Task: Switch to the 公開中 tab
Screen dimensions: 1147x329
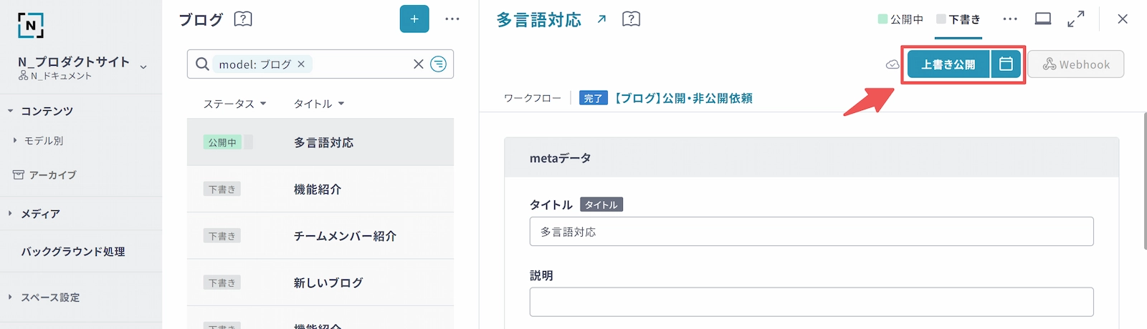Action: [x=900, y=19]
